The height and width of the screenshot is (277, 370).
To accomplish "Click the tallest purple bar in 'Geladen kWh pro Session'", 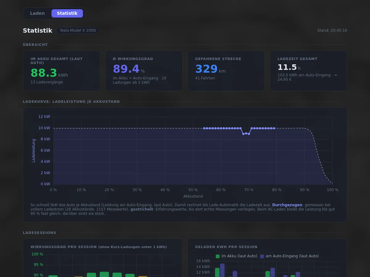I will point(222,270).
